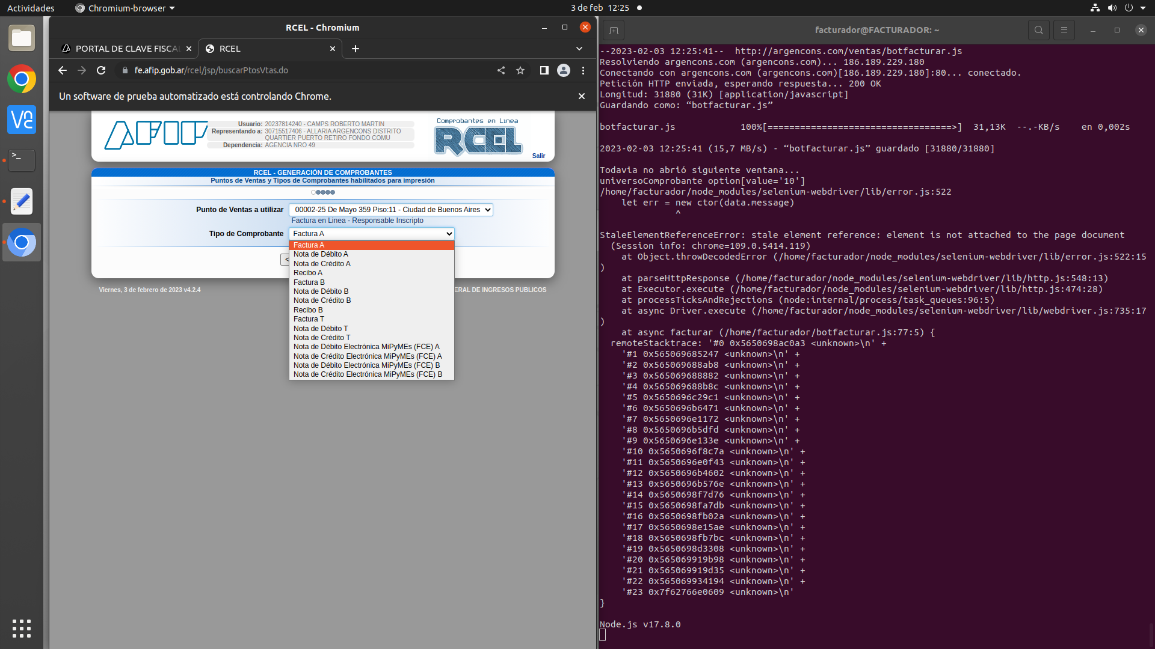This screenshot has width=1155, height=649.
Task: Open terminal search button
Action: (1039, 30)
